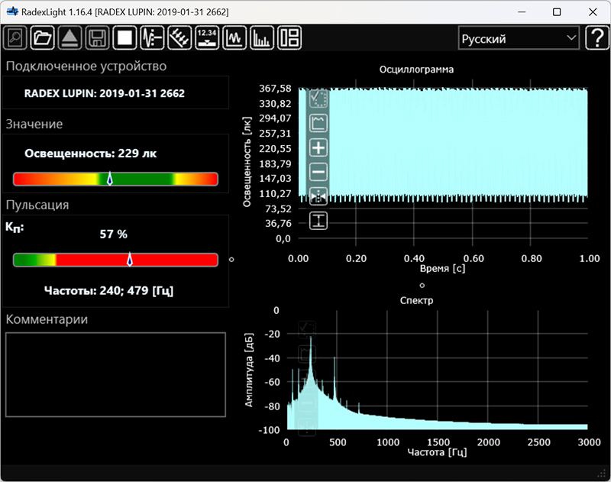Stop measurement with the white square button
The width and height of the screenshot is (611, 482).
pyautogui.click(x=124, y=37)
